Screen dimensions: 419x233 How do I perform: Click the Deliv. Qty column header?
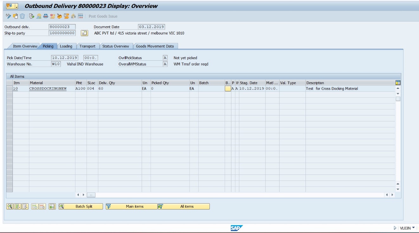click(120, 83)
